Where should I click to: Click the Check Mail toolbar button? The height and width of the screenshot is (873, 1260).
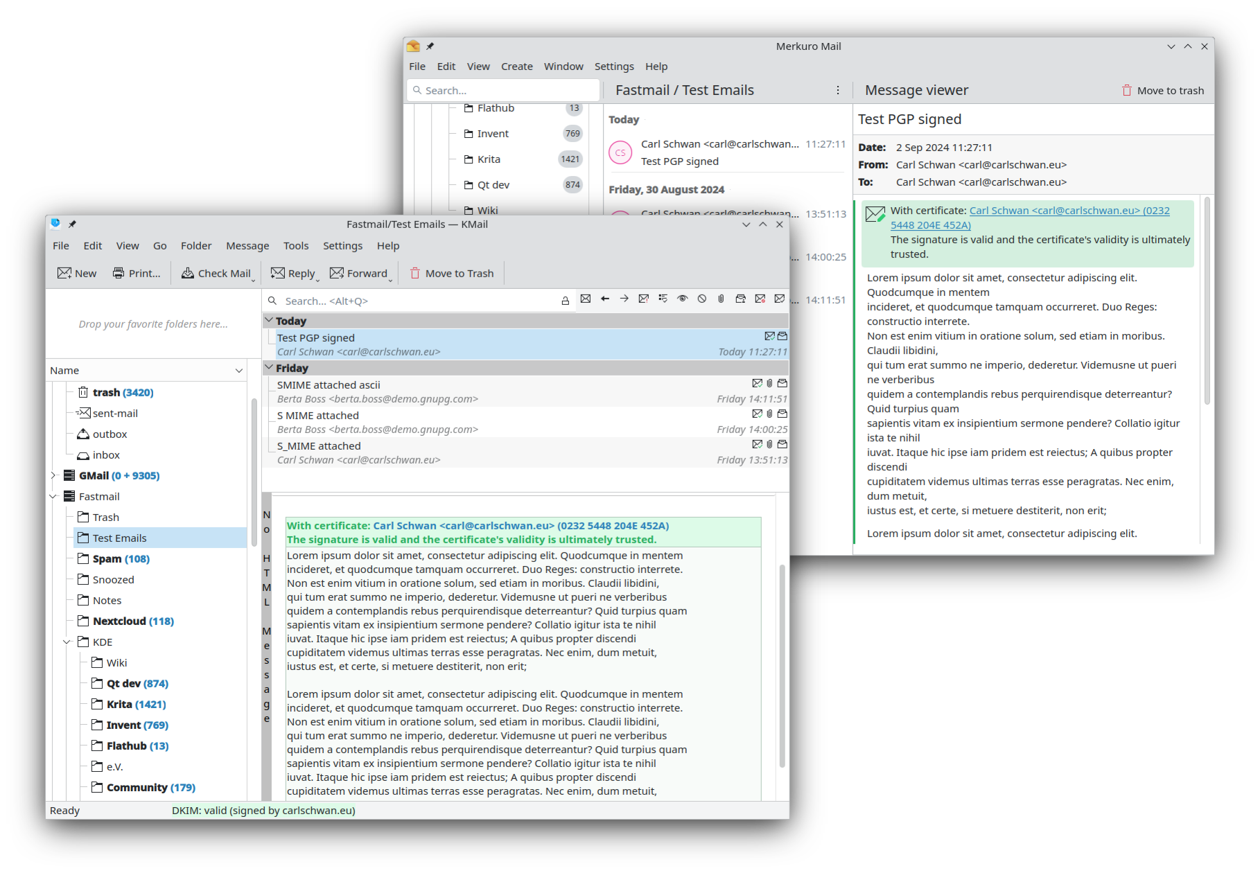(216, 273)
